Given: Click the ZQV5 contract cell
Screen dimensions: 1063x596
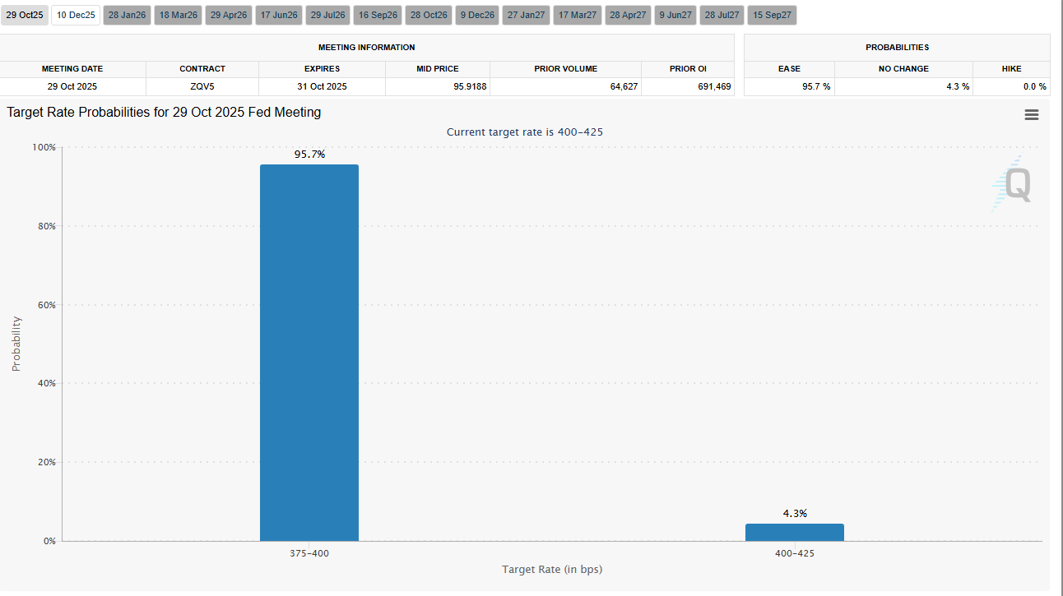Looking at the screenshot, I should click(202, 86).
